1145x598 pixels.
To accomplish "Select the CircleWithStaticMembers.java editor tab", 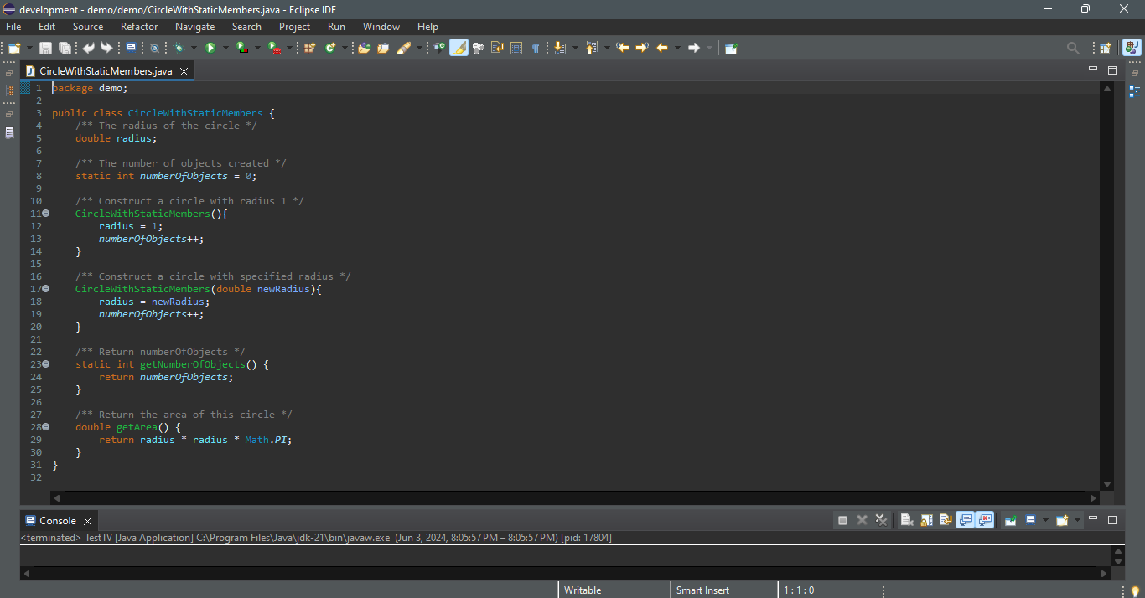I will (106, 71).
